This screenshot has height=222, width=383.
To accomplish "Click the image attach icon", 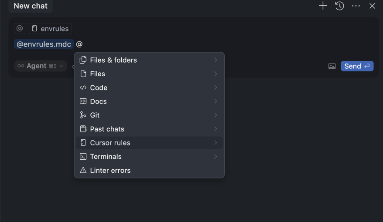I will (x=332, y=66).
